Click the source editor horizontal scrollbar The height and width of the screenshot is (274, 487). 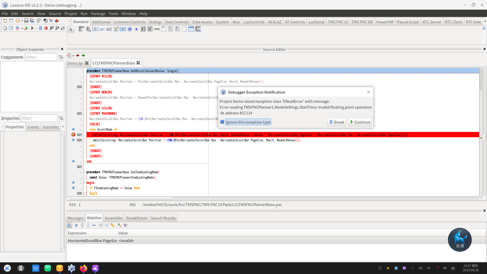(x=121, y=198)
